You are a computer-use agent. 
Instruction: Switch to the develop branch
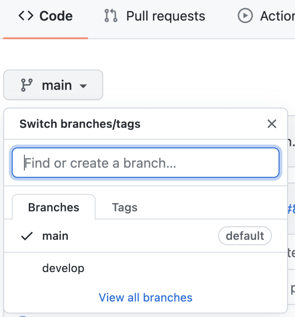(x=145, y=268)
